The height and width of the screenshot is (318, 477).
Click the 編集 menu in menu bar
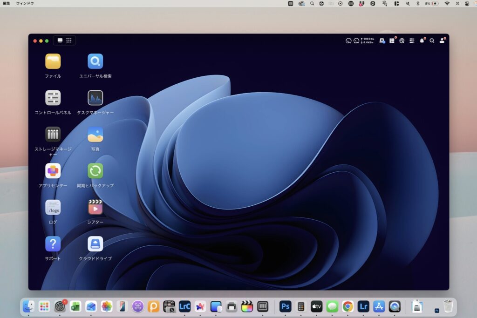pyautogui.click(x=7, y=3)
